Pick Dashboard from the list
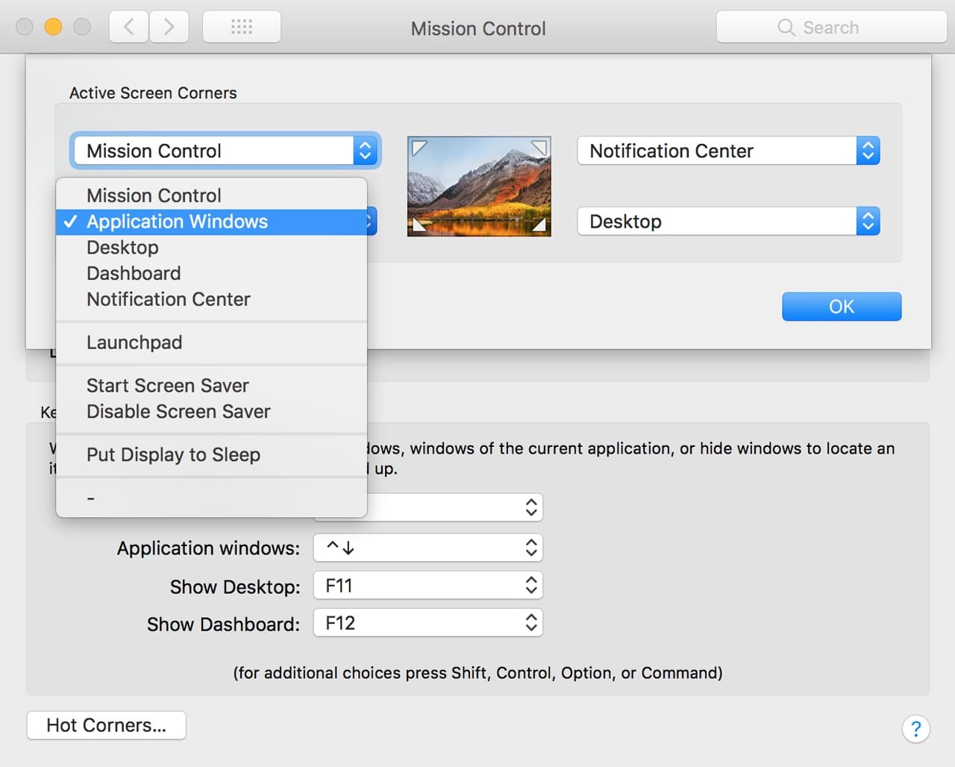Image resolution: width=955 pixels, height=767 pixels. pyautogui.click(x=134, y=273)
